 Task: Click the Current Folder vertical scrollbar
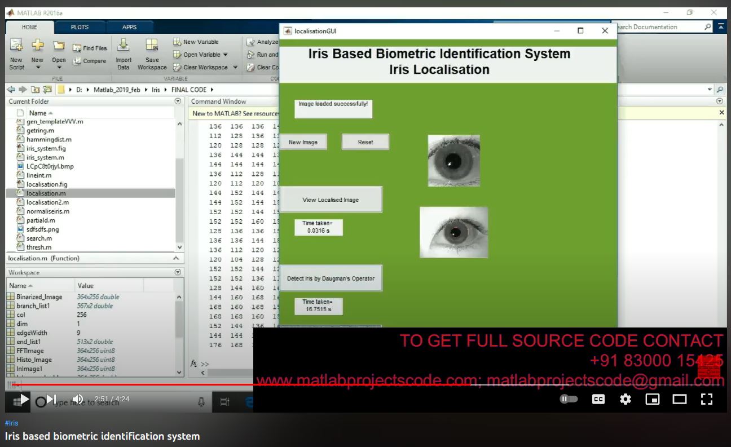[x=180, y=186]
